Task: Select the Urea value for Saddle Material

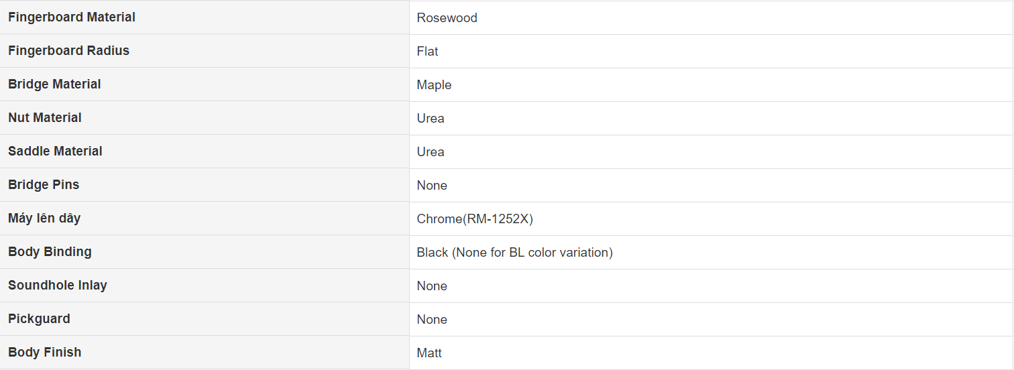Action: point(431,152)
